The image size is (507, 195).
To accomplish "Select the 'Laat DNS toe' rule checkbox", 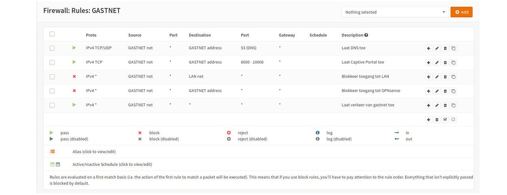I will point(52,48).
